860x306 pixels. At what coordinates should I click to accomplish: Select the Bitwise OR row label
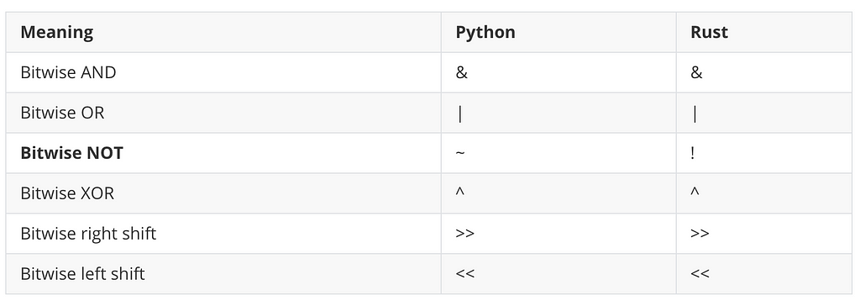[x=62, y=113]
